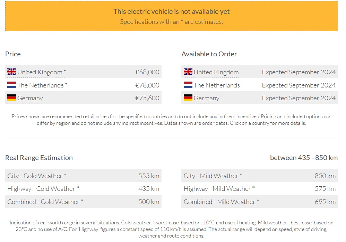This screenshot has height=242, width=346.
Task: Click the Real Range Estimation heading
Action: click(39, 158)
